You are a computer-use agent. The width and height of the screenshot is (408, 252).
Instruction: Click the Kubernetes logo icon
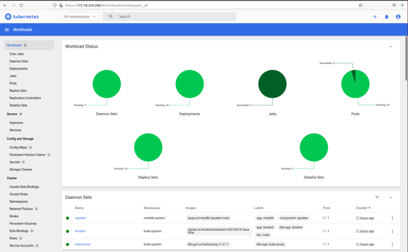point(8,16)
